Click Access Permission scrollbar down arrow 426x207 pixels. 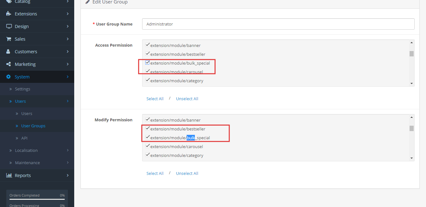click(411, 83)
